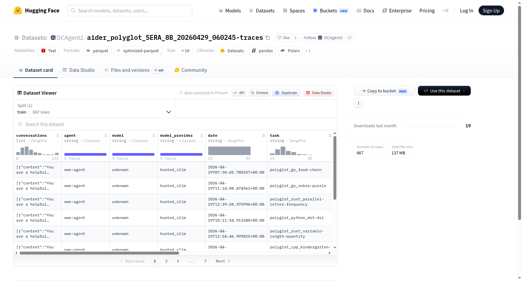The image size is (522, 281).
Task: Click the Duplicate button
Action: (286, 93)
